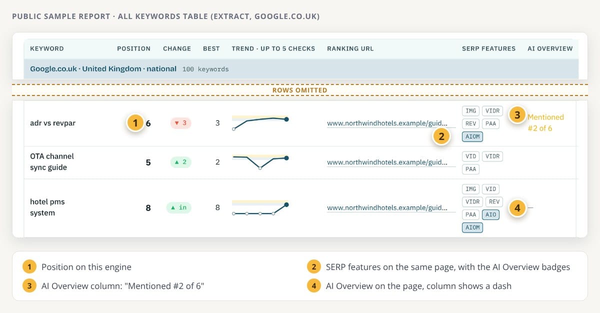The width and height of the screenshot is (600, 313).
Task: Click the '100 keywords' count label
Action: click(x=205, y=69)
